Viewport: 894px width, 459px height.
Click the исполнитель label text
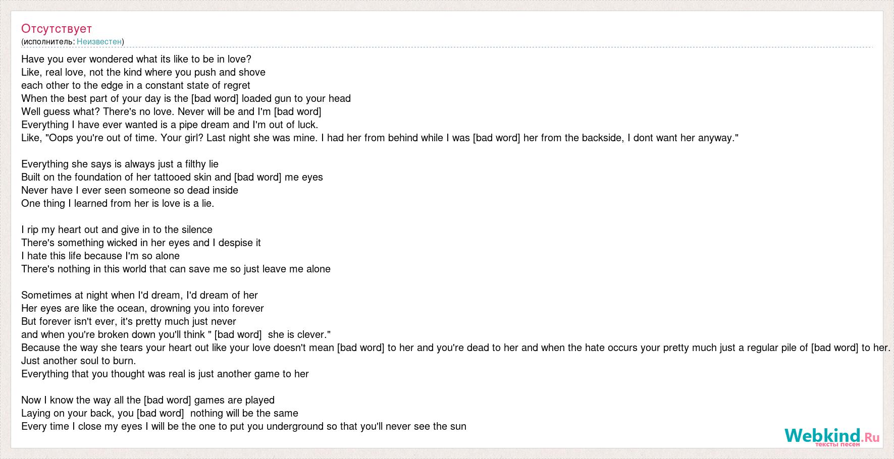pyautogui.click(x=48, y=41)
